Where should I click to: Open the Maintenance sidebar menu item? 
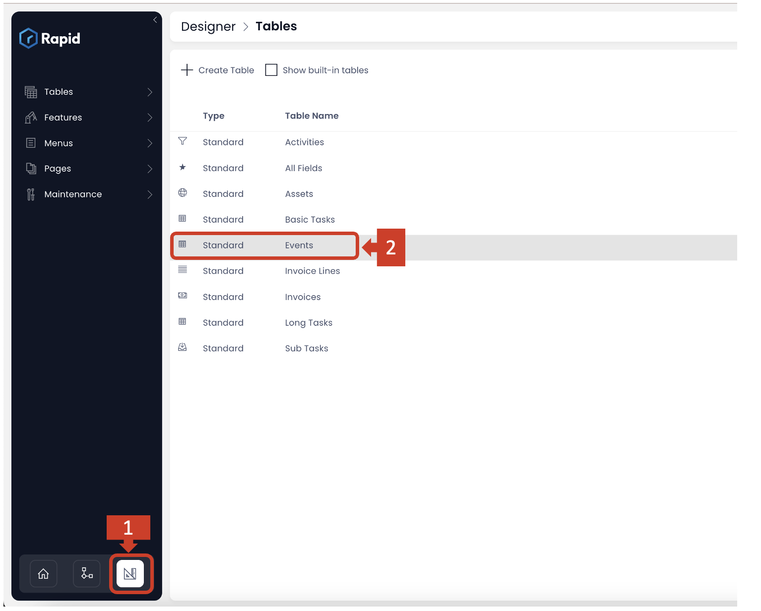88,194
